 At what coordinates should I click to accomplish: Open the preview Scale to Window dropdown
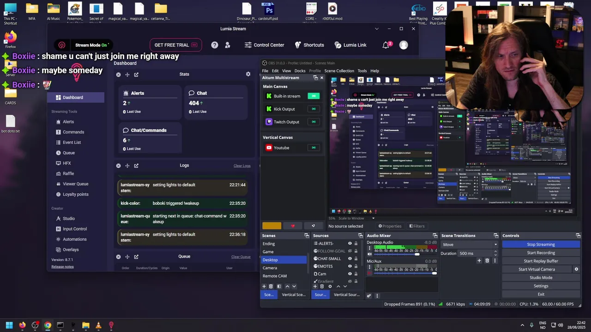tap(356, 218)
